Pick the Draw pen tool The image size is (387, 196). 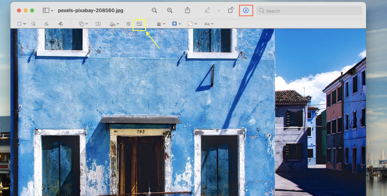point(60,24)
